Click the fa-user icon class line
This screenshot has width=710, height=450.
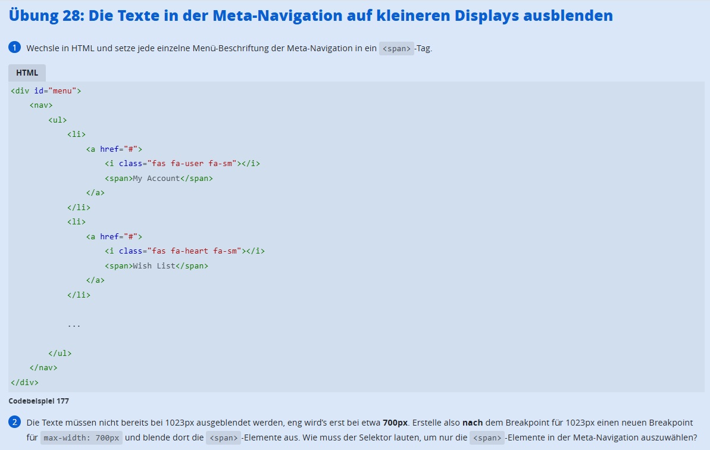pos(182,164)
